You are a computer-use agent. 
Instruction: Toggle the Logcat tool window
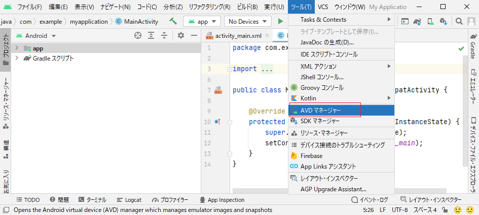129,200
